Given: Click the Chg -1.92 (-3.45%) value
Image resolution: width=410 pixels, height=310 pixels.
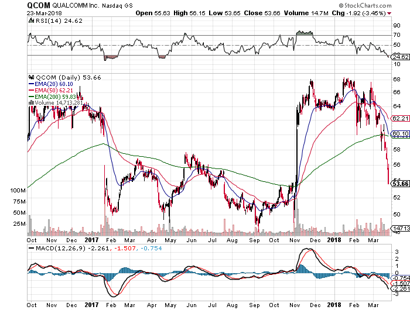Looking at the screenshot, I should [359, 13].
